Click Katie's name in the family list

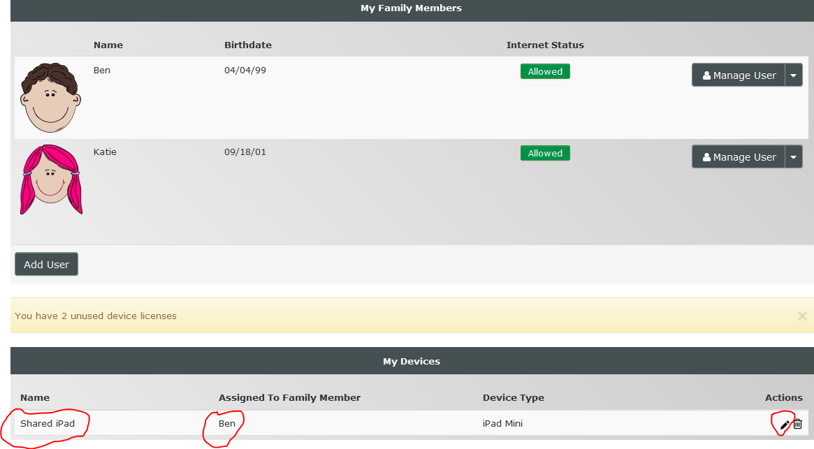(x=105, y=152)
